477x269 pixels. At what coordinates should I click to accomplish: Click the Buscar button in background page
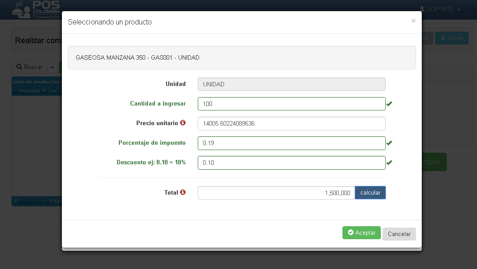(x=29, y=67)
